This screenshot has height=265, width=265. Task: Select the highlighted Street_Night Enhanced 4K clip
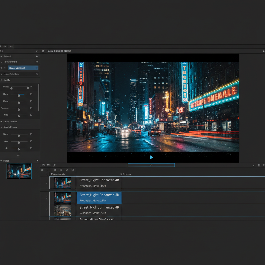tap(99, 197)
